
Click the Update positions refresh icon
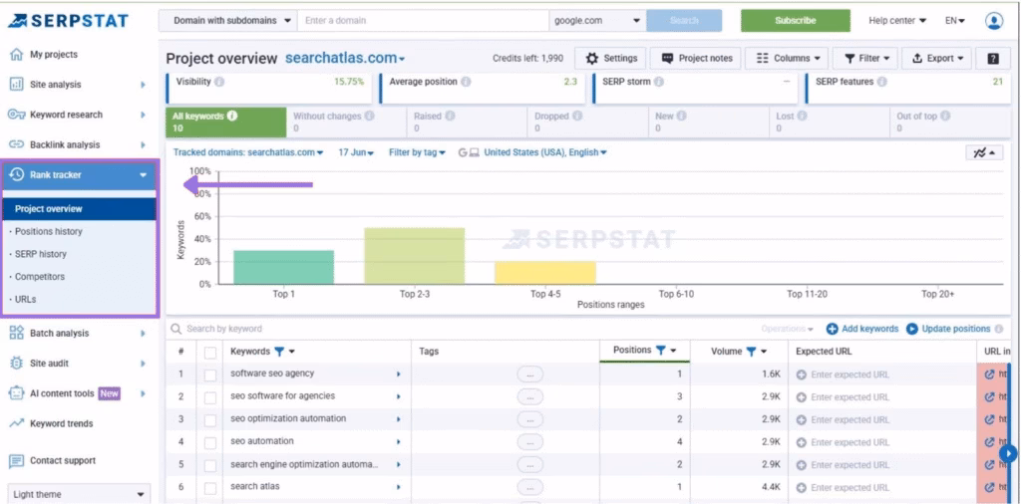click(911, 329)
